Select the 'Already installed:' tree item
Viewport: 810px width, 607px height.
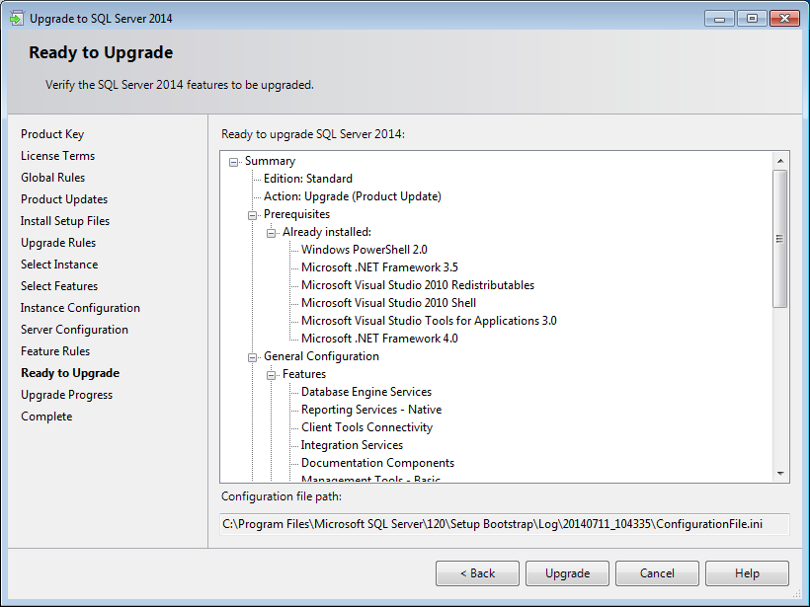point(327,232)
